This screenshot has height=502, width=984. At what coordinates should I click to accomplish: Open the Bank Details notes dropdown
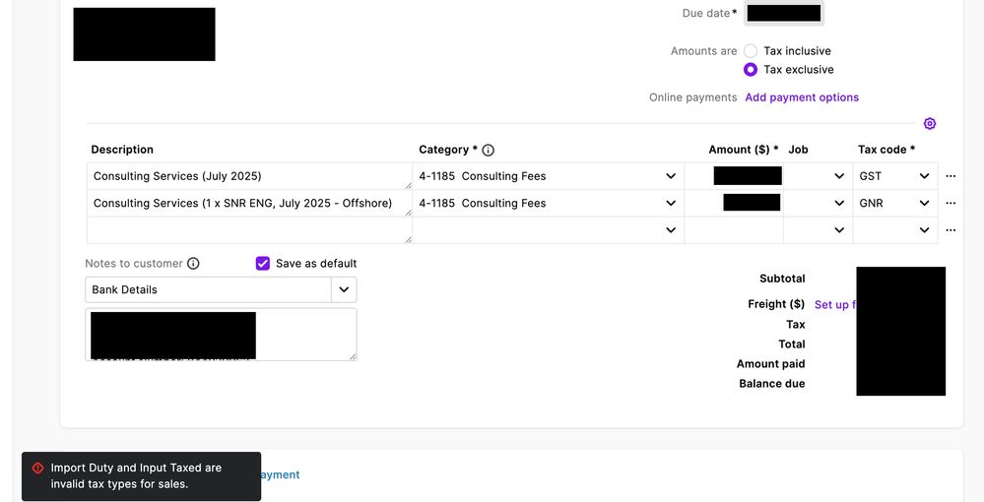tap(344, 290)
